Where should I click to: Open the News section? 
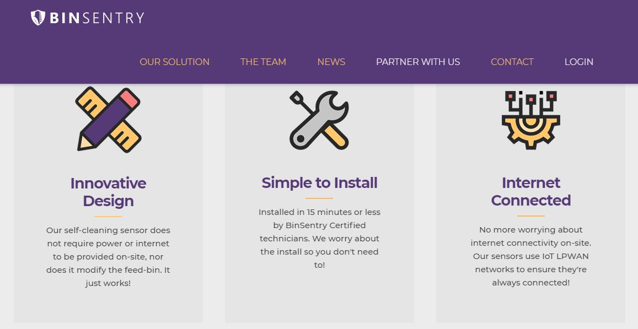(331, 62)
